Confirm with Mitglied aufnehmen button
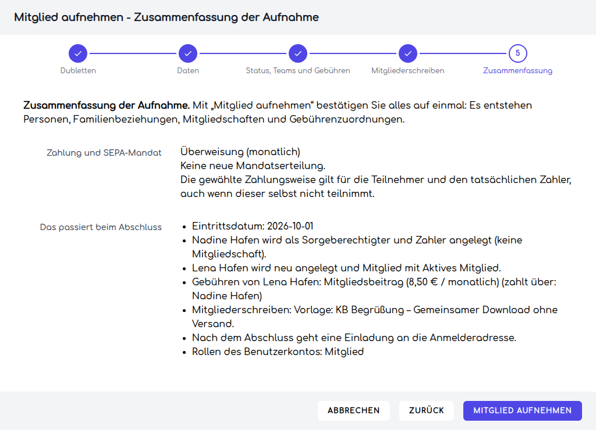Image resolution: width=596 pixels, height=430 pixels. pyautogui.click(x=522, y=411)
